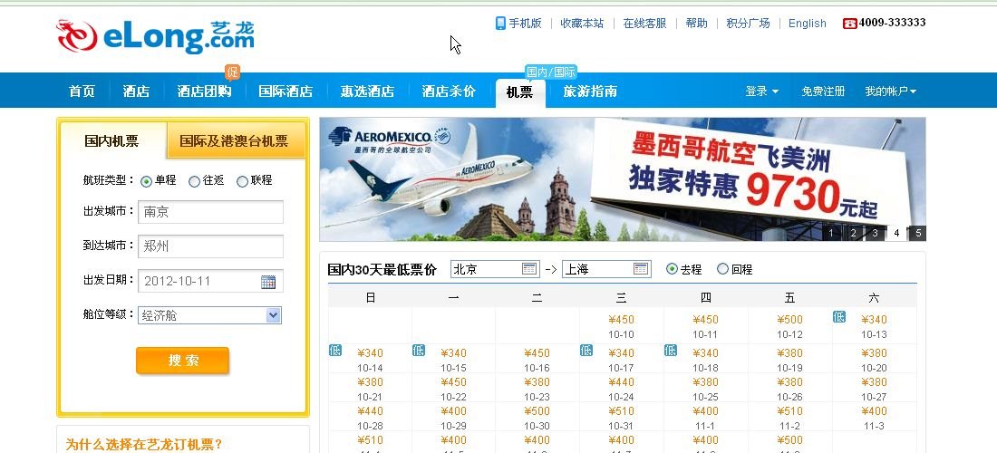Click the low-price badge next to 10-18
The image size is (997, 453).
pos(670,350)
